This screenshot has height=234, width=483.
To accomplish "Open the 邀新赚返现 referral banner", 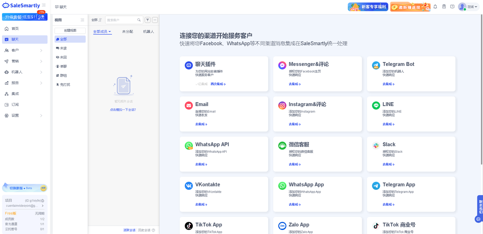I will [410, 7].
